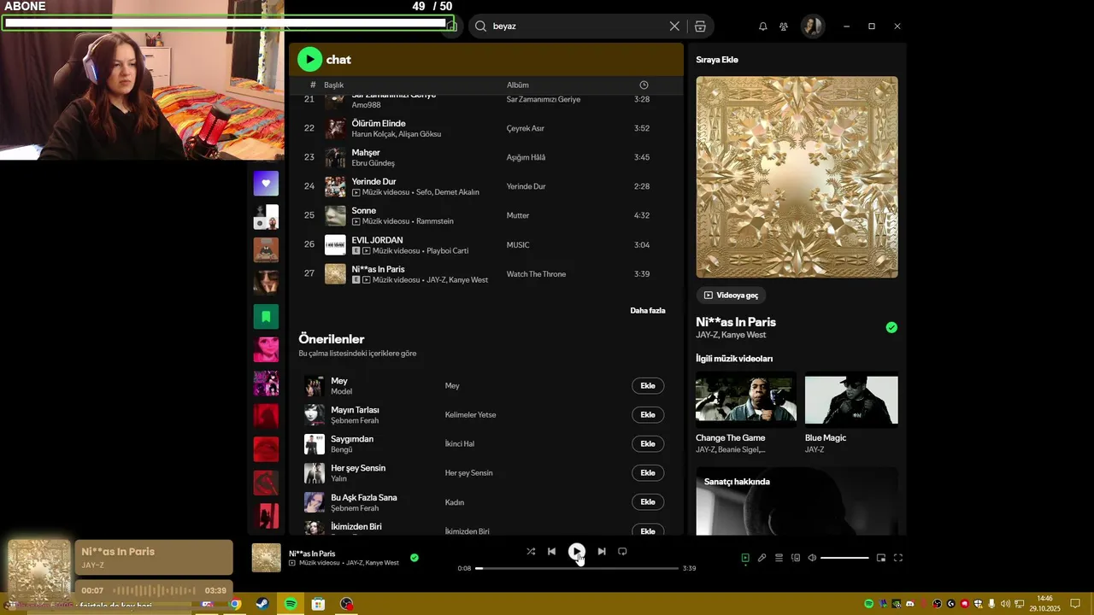Viewport: 1094px width, 615px height.
Task: Skip to the previous track
Action: 551,552
